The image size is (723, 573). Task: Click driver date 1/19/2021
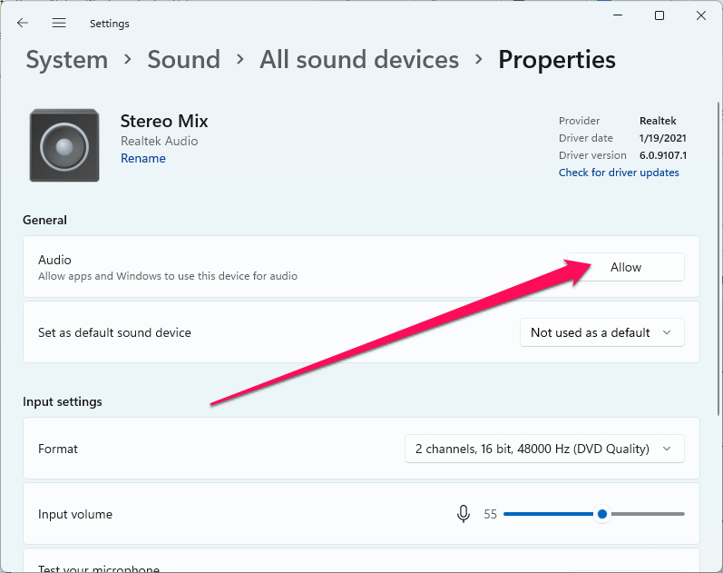point(662,138)
